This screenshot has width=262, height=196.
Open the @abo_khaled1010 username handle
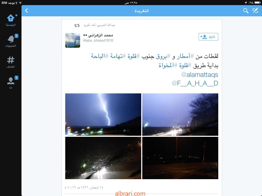point(98,41)
